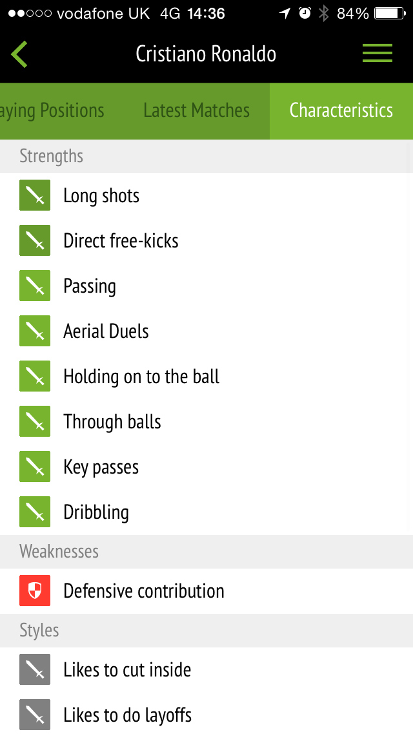Tap the Weaknesses section header

click(x=59, y=551)
